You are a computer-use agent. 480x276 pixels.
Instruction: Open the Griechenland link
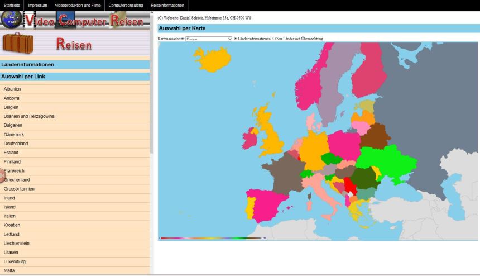point(17,180)
